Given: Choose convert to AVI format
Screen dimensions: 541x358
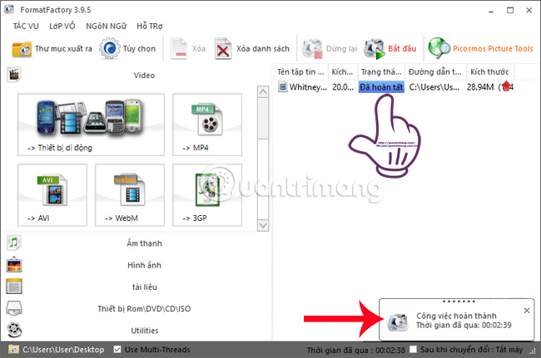Looking at the screenshot, I should point(52,195).
